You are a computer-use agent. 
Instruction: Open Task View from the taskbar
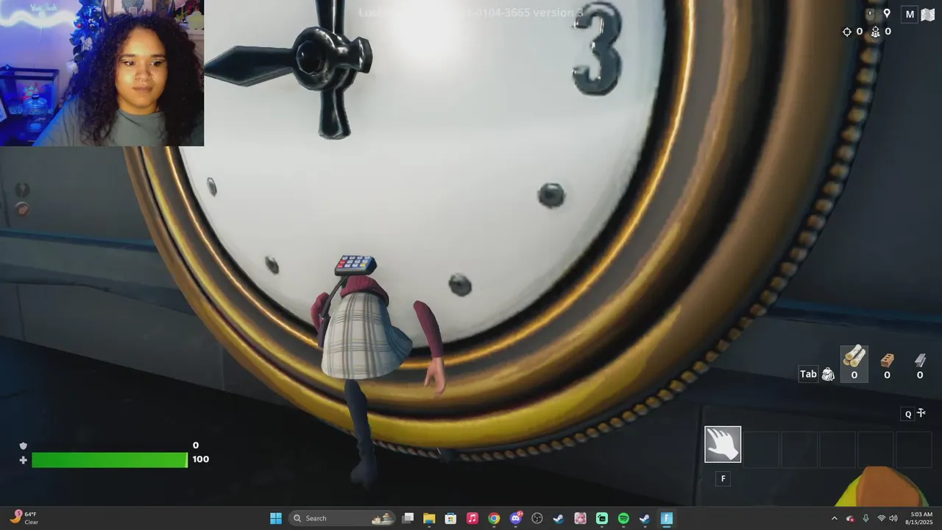(x=408, y=518)
